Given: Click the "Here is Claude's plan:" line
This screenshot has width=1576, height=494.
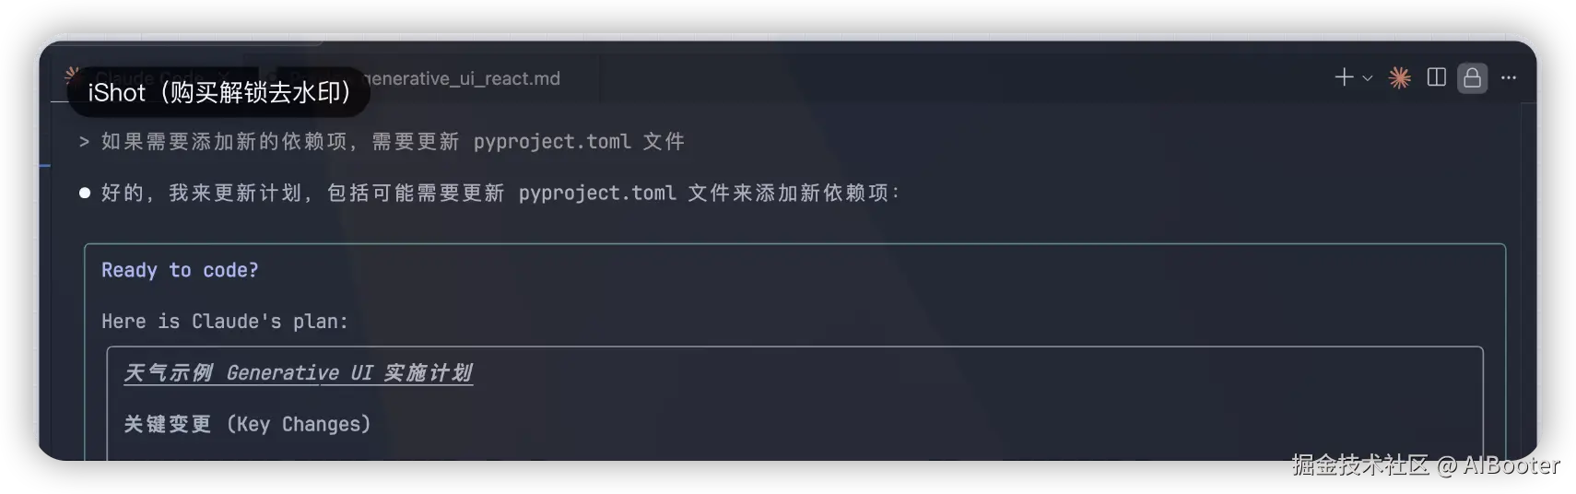Looking at the screenshot, I should click(225, 322).
